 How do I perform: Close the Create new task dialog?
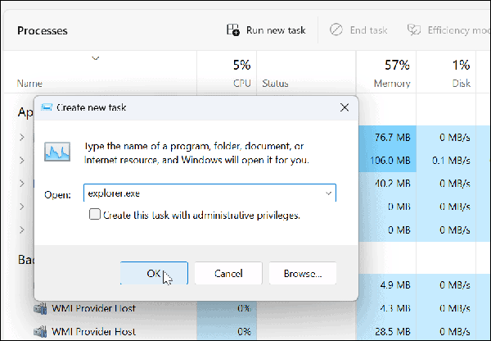pos(345,107)
